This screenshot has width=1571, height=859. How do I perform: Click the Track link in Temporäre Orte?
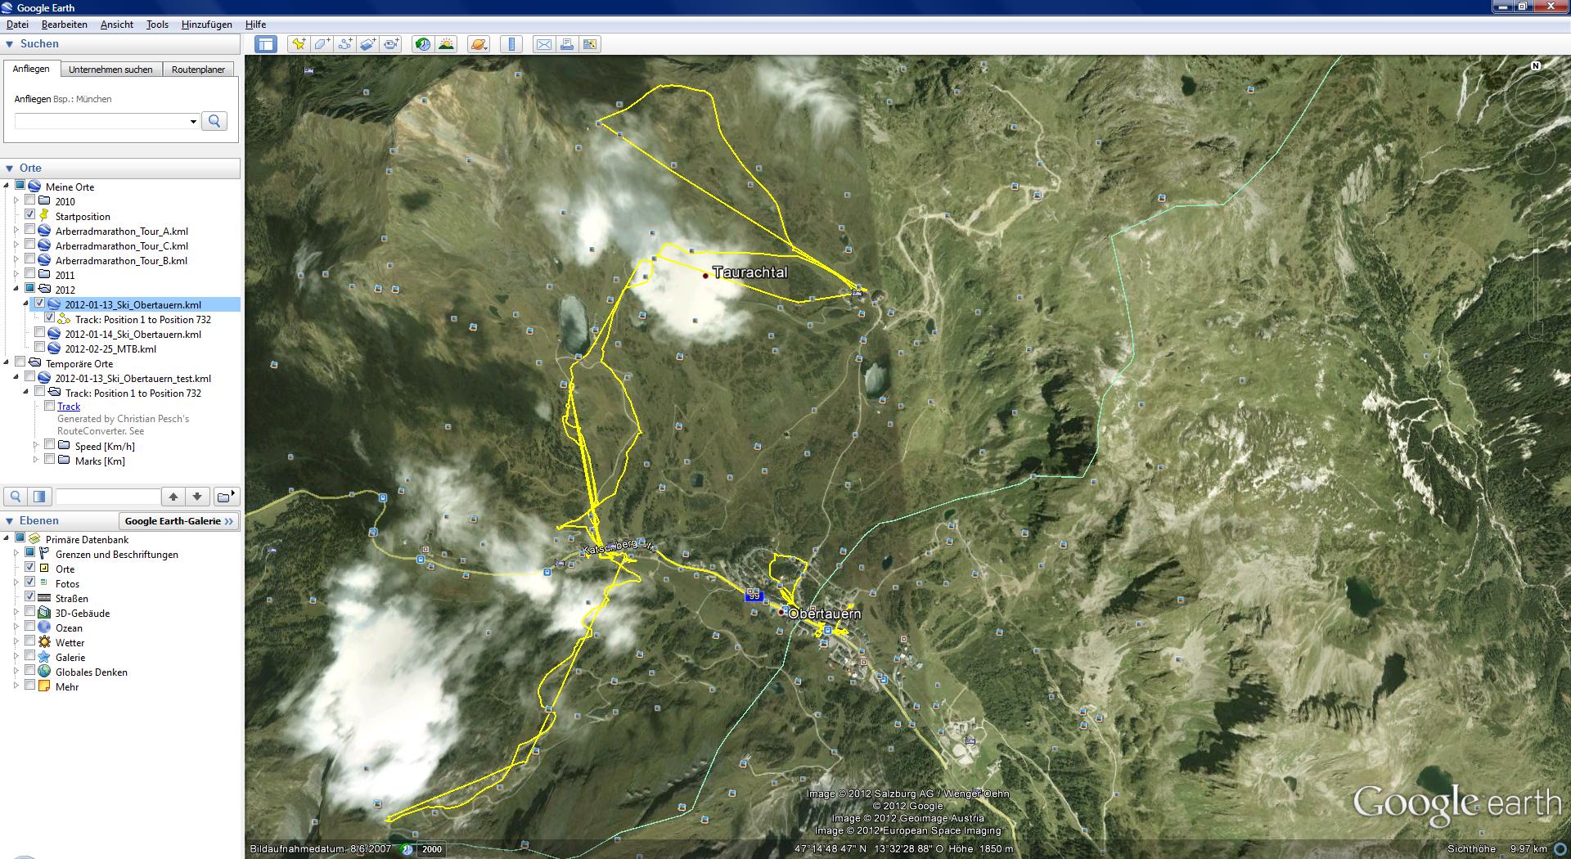pos(69,407)
